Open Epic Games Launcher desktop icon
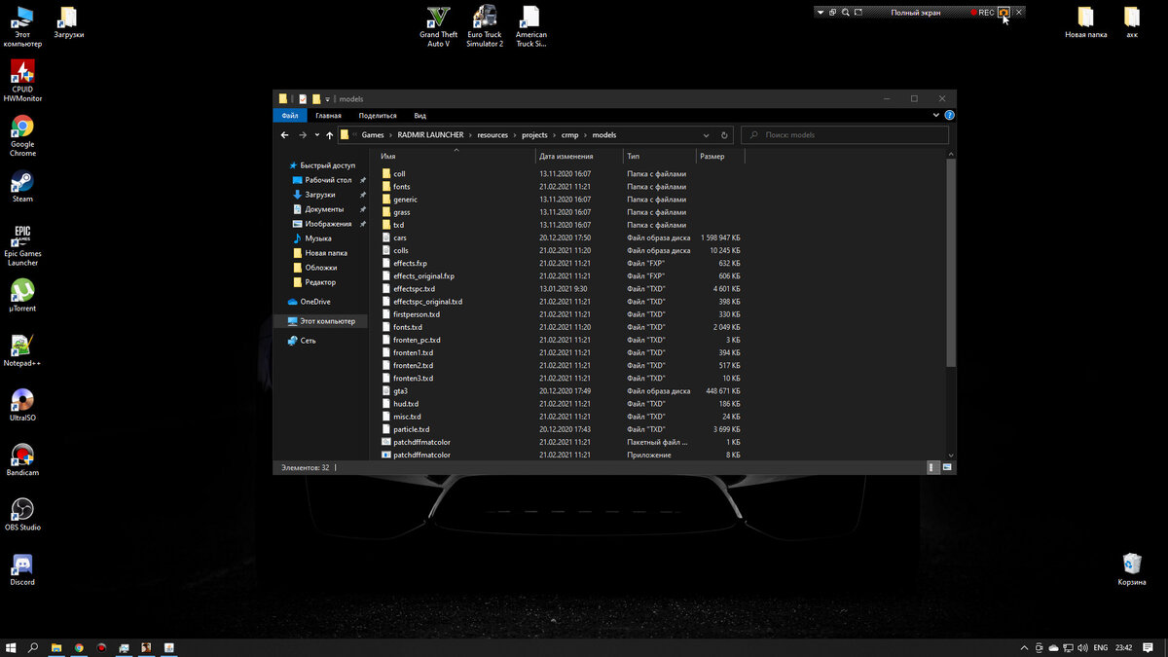The width and height of the screenshot is (1168, 657). 22,246
